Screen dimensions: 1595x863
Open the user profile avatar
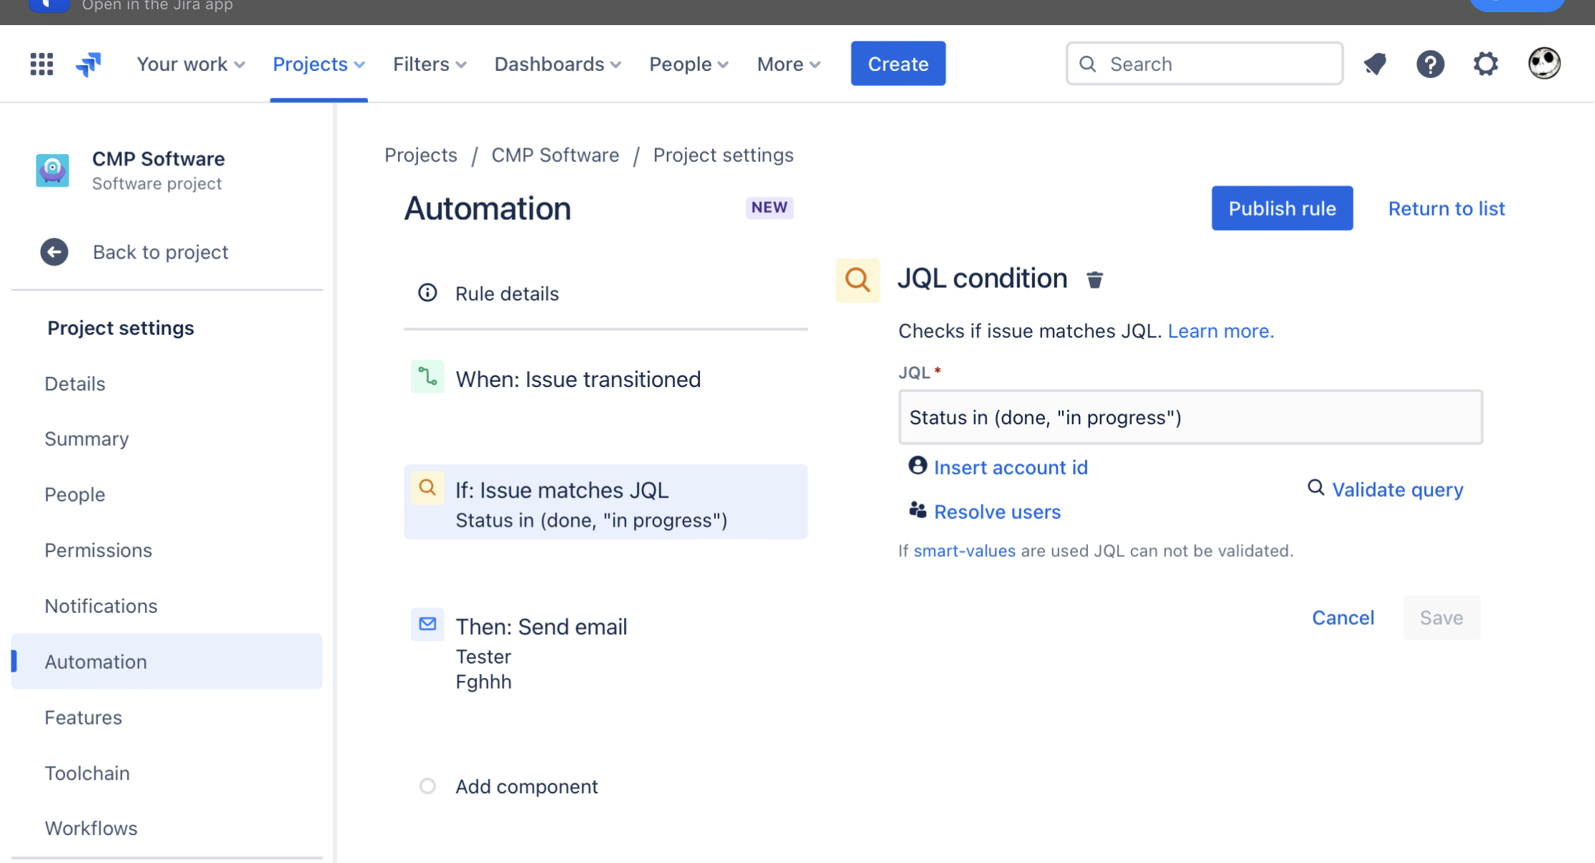click(x=1543, y=64)
